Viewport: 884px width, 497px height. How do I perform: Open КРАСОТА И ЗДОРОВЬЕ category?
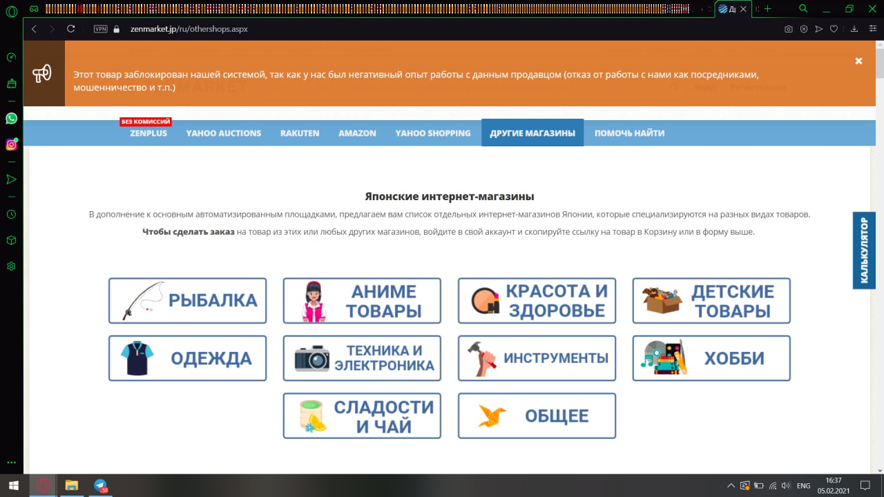(x=537, y=300)
